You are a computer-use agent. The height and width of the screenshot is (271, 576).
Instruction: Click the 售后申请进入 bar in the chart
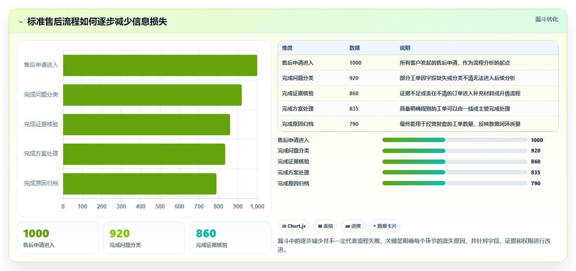point(160,65)
